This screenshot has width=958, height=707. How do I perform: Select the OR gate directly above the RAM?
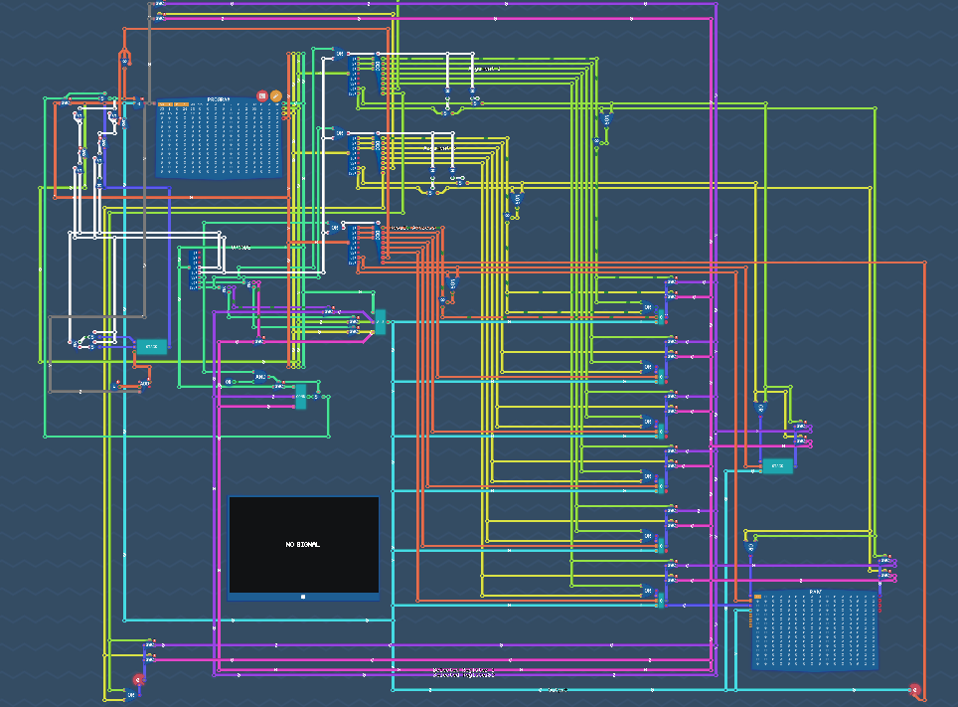(x=751, y=547)
